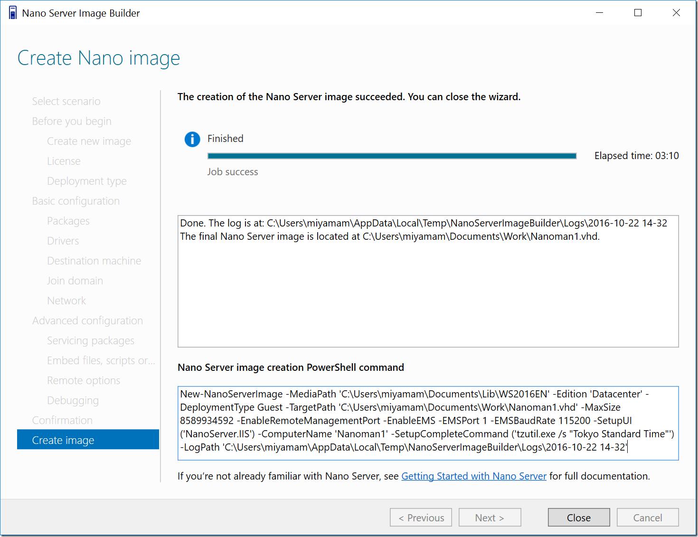Go to the Confirmation step
This screenshot has height=537, width=698.
pos(62,420)
